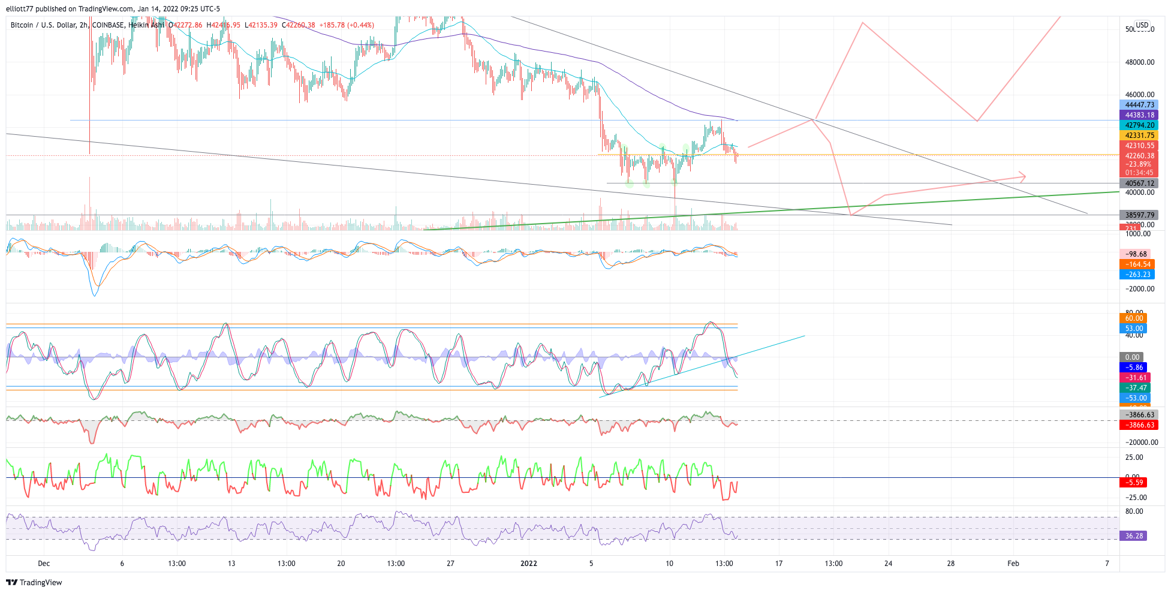Click the 46000.00 price axis tick
Viewport: 1171px width, 593px height.
coord(1140,95)
